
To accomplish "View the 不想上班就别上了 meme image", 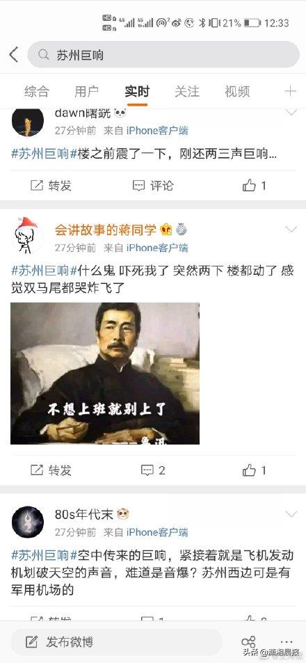I will point(105,374).
